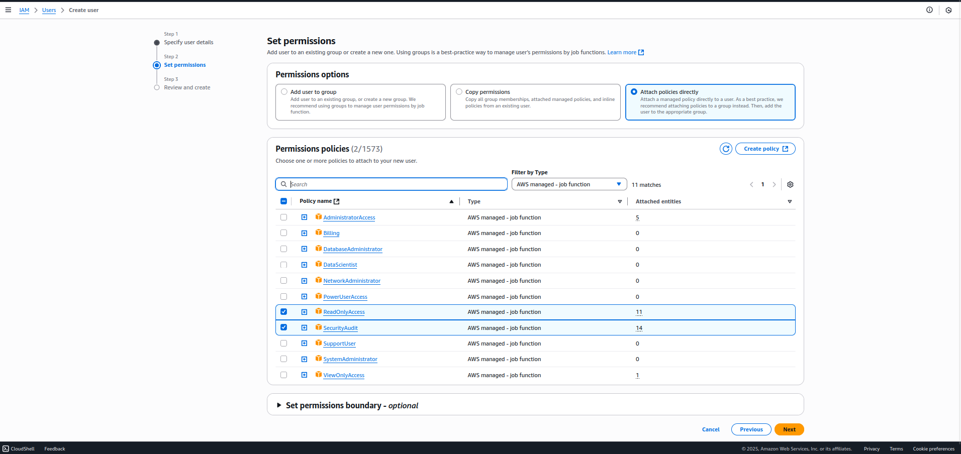The image size is (961, 454).
Task: Open the Filter by Type dropdown
Action: click(568, 184)
